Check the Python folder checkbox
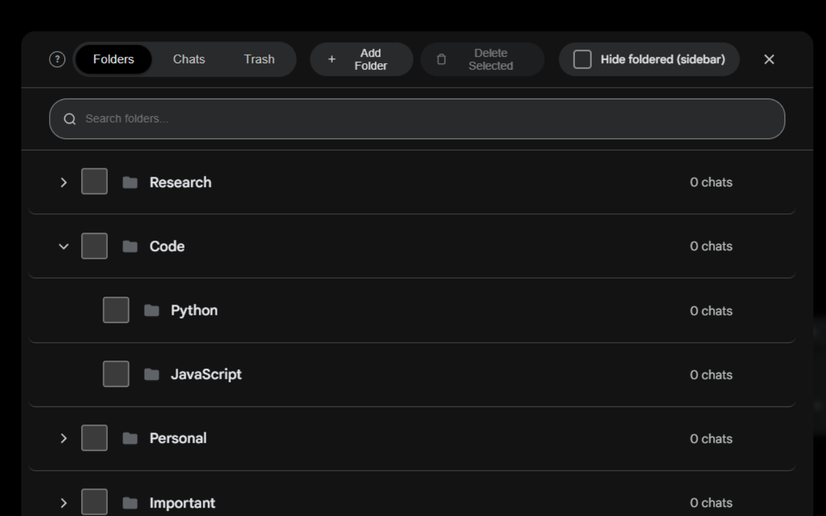The height and width of the screenshot is (516, 826). pyautogui.click(x=116, y=310)
